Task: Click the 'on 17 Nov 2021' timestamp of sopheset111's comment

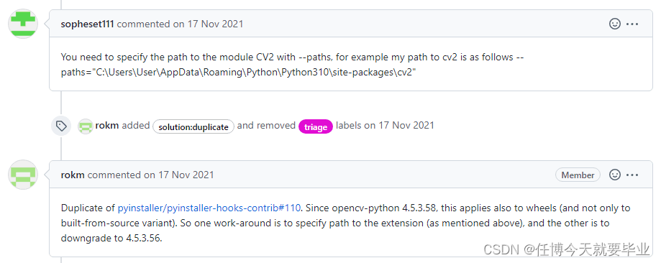Action: (x=209, y=24)
